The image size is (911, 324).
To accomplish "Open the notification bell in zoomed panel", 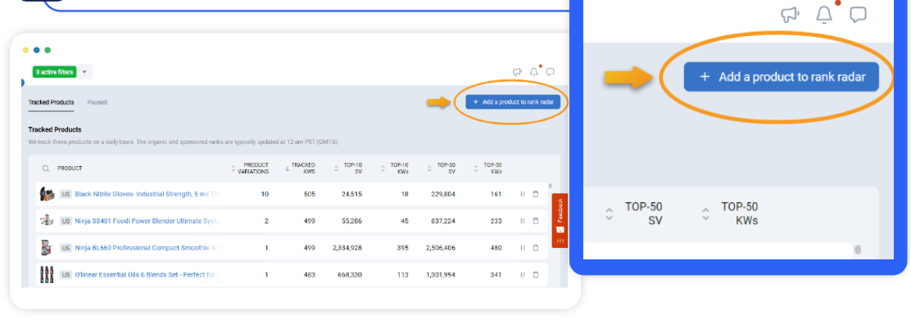I will point(824,15).
